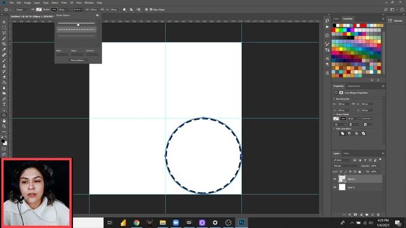Screen dimensions: 406x228
Task: Click the Exclude Overlapping Shapes operation
Action: (363, 134)
